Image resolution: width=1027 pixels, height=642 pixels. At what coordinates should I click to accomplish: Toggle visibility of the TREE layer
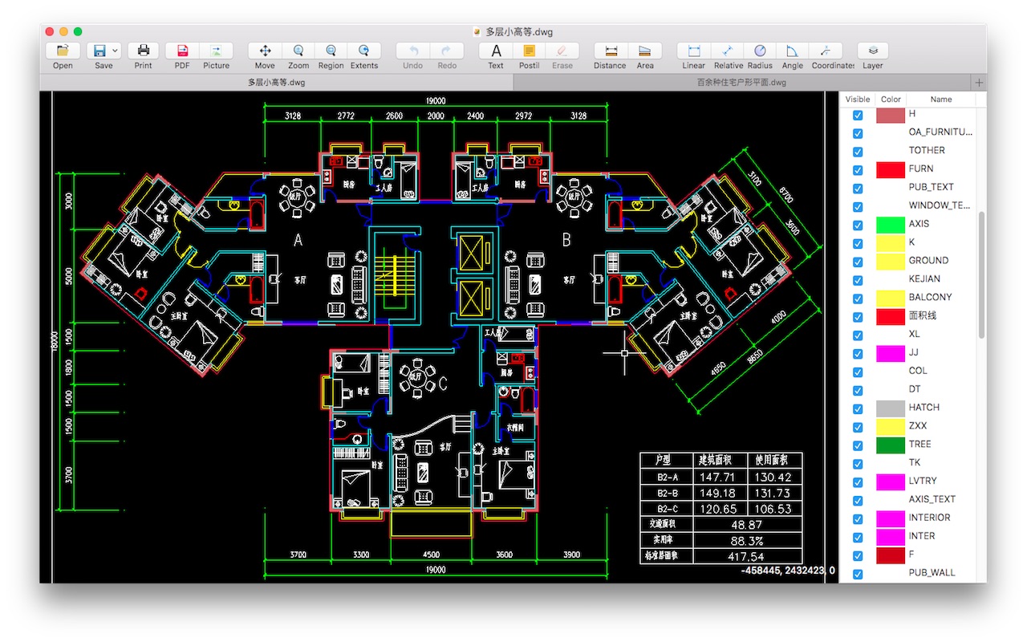858,444
